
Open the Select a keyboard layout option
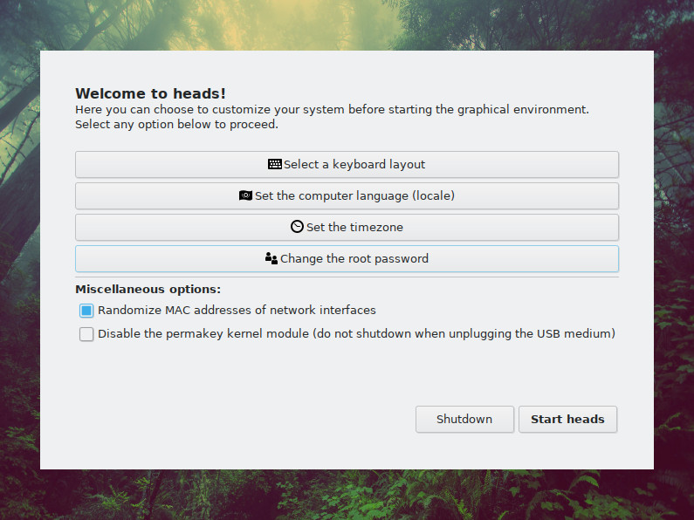click(347, 165)
